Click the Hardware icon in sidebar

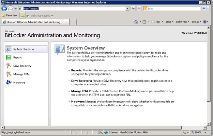(x=9, y=82)
